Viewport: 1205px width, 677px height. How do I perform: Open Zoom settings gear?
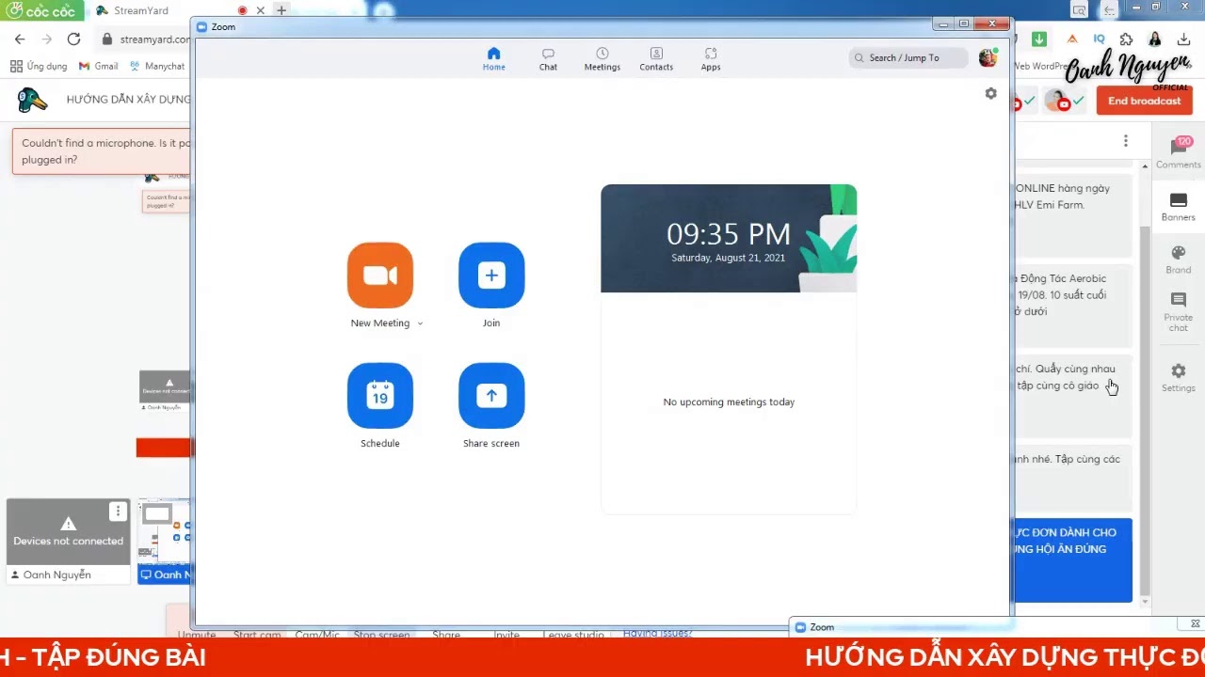point(990,93)
